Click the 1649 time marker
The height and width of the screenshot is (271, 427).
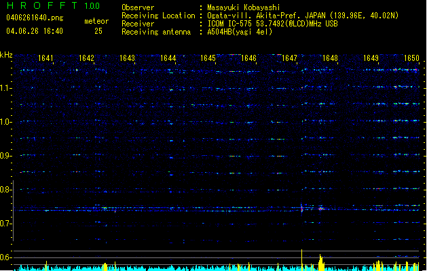371,58
